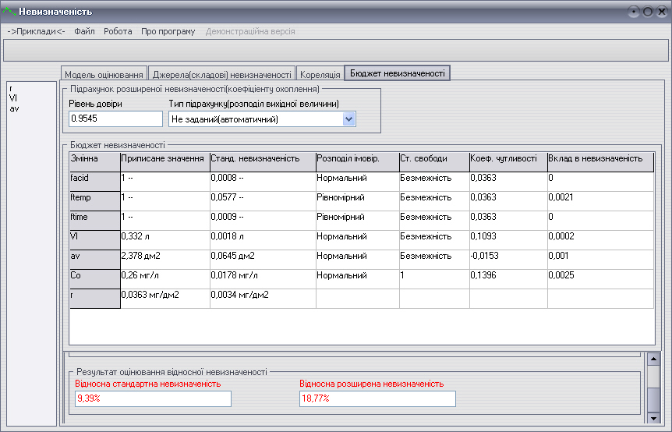
Task: Click the 0,332 л value cell
Action: tap(165, 240)
